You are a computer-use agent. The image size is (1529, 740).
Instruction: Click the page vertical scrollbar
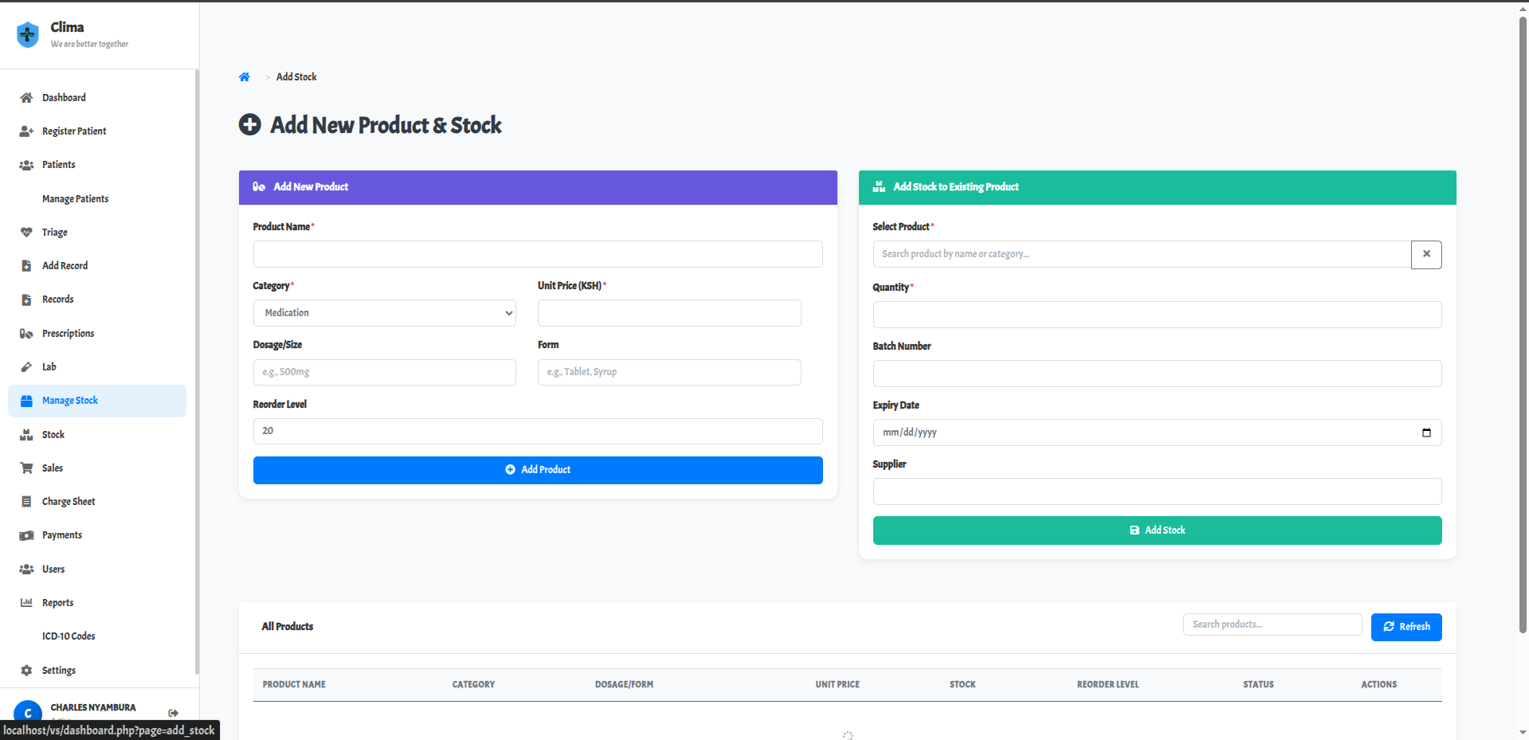pos(1523,319)
